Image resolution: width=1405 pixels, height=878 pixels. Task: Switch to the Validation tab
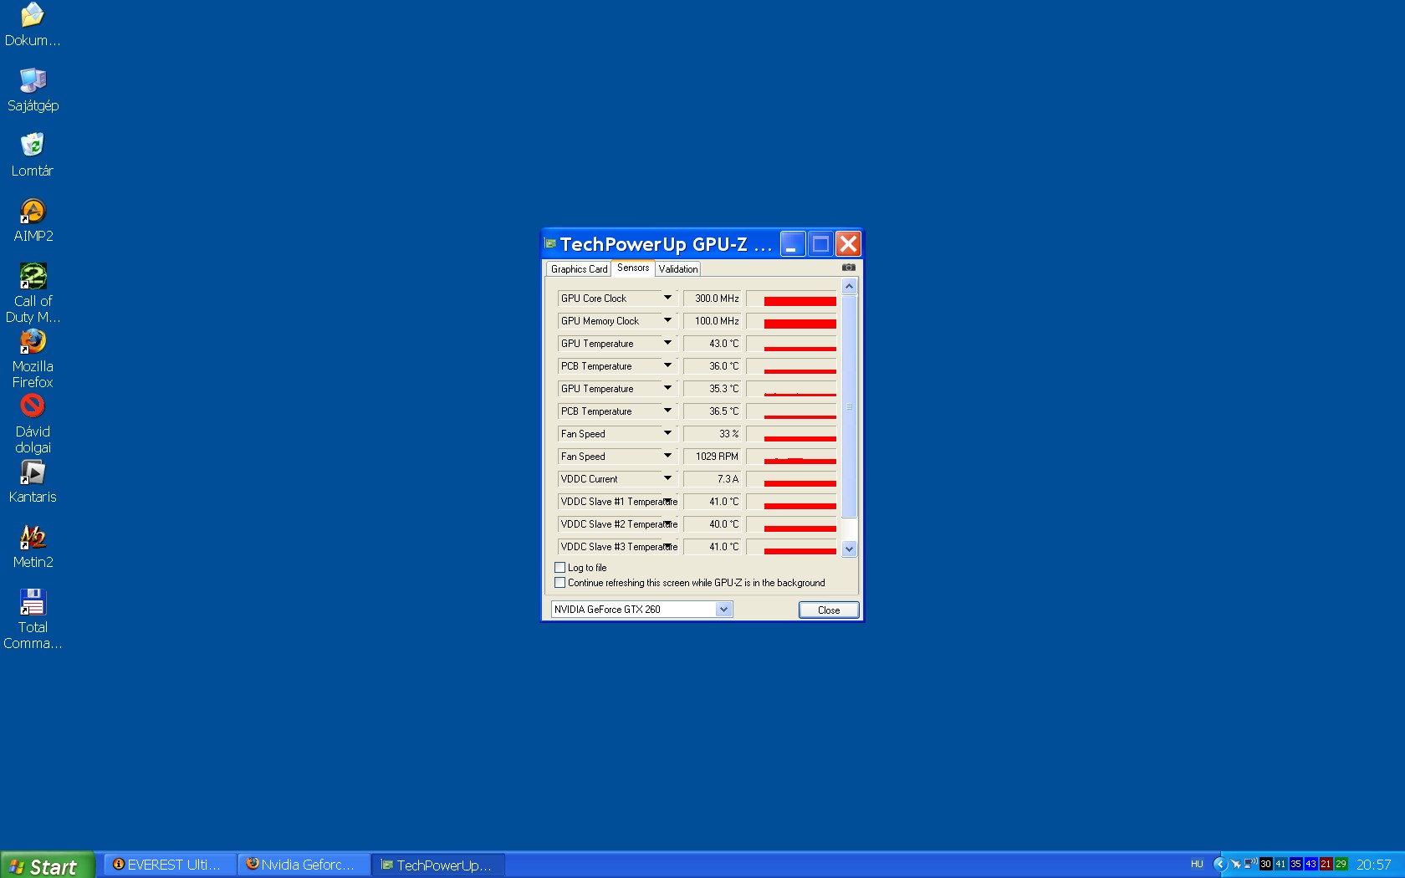click(x=677, y=269)
